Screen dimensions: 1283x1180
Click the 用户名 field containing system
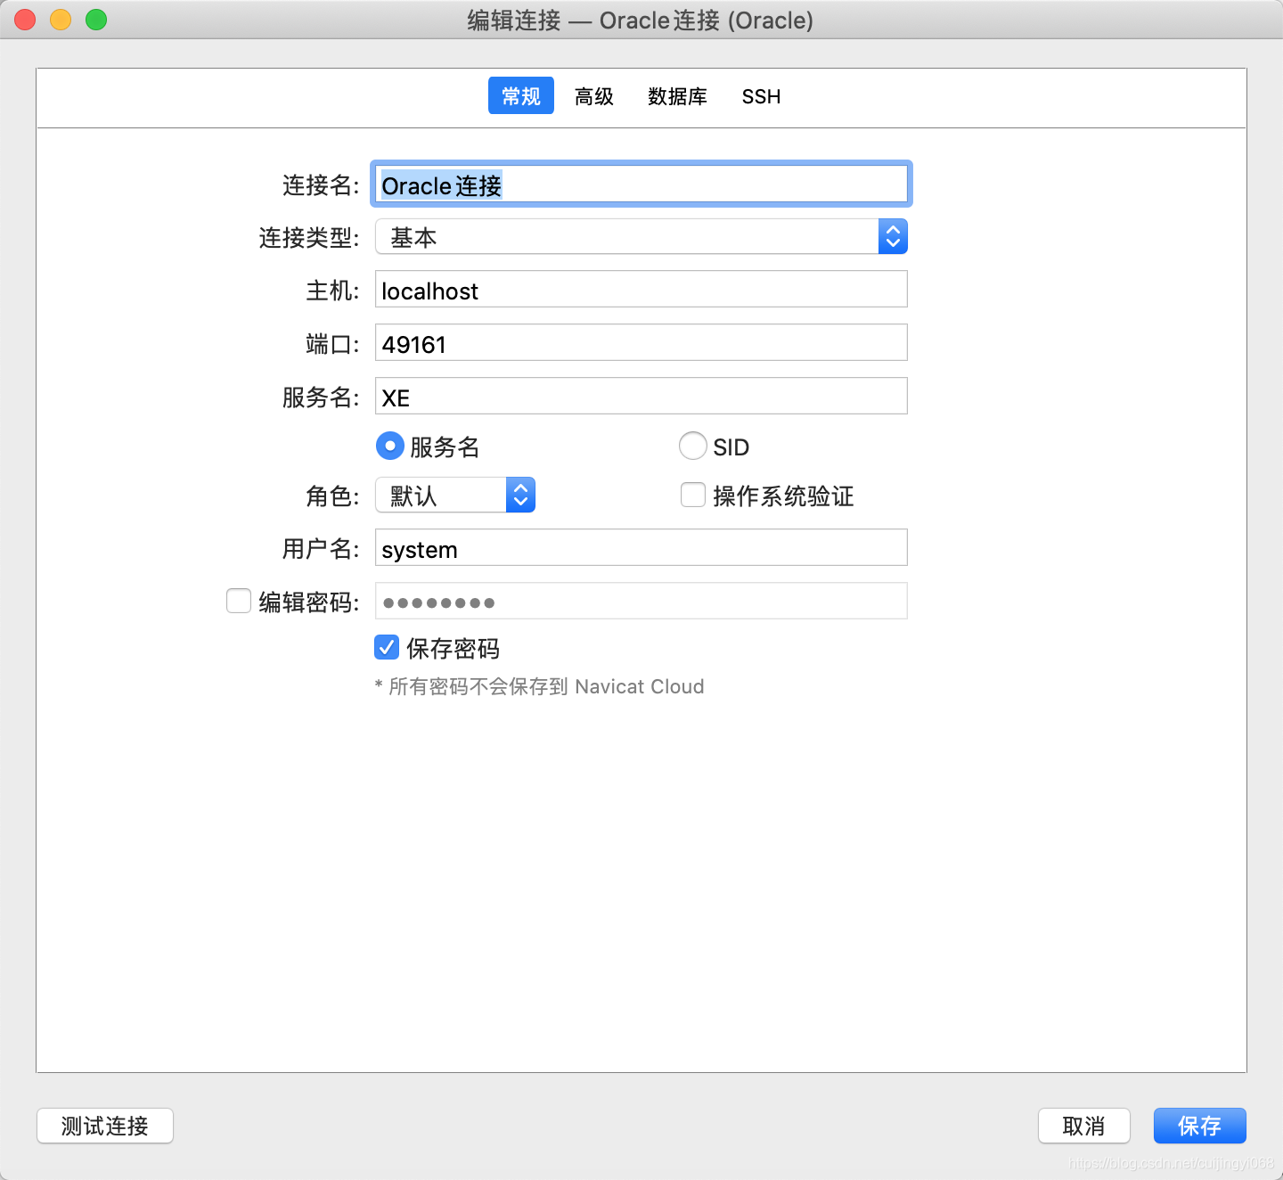pyautogui.click(x=641, y=548)
